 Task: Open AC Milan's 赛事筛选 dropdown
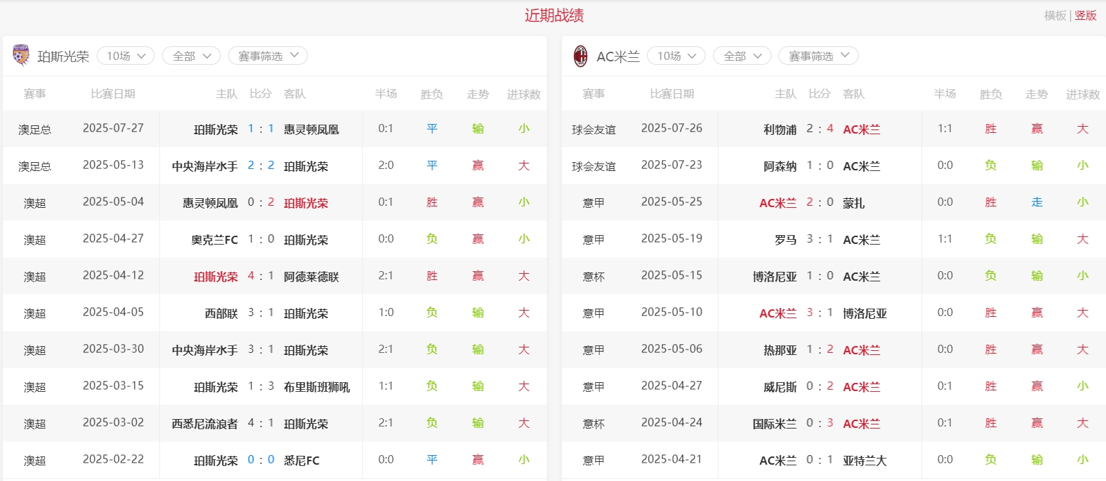(818, 56)
